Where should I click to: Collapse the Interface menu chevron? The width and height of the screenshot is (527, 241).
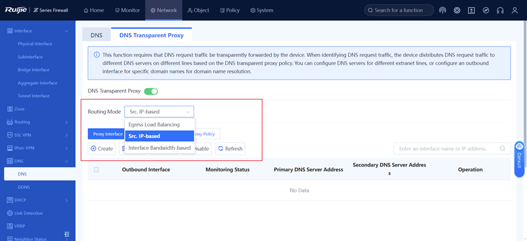[67, 31]
